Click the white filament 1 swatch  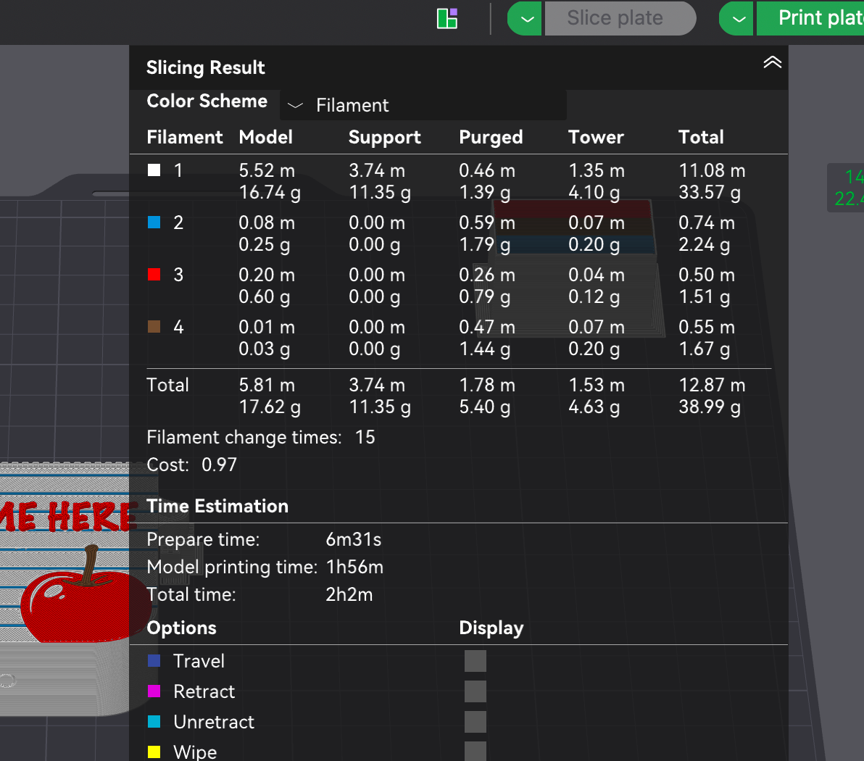(154, 170)
